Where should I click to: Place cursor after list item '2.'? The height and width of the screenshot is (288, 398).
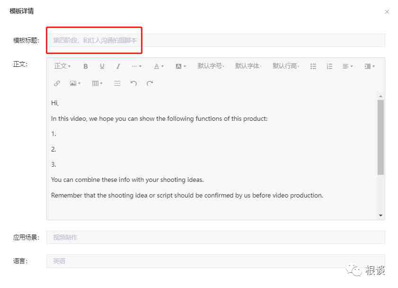pos(53,149)
